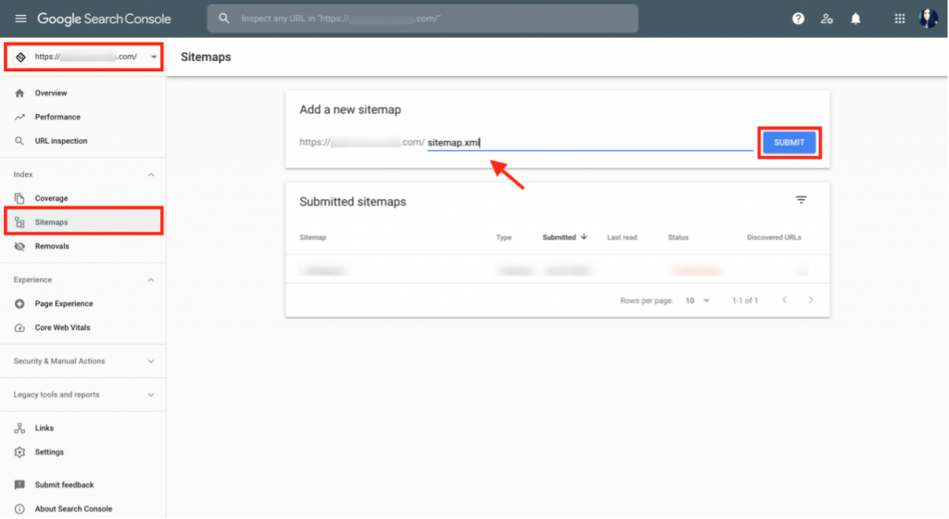Open Core Web Vitals report
949x519 pixels.
(62, 328)
